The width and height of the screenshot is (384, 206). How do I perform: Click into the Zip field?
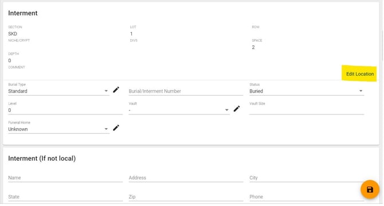[186, 197]
